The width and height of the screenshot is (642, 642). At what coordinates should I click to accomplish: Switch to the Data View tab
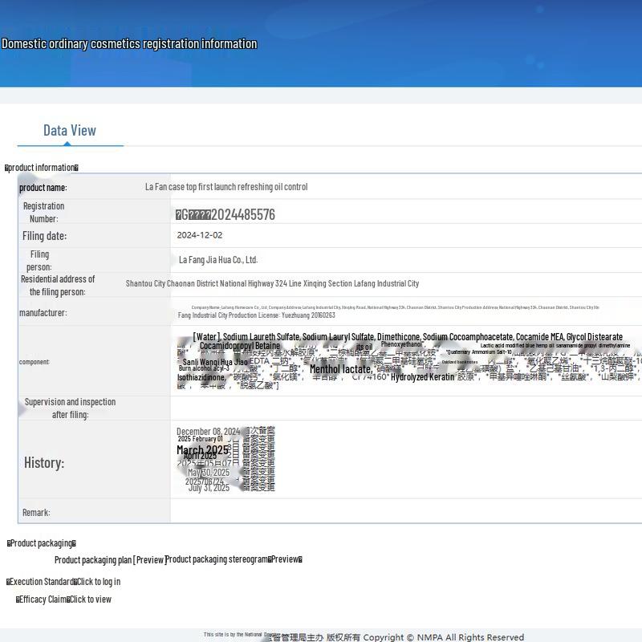[69, 131]
